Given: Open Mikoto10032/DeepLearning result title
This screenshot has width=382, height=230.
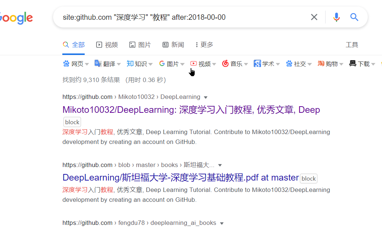Looking at the screenshot, I should 191,110.
